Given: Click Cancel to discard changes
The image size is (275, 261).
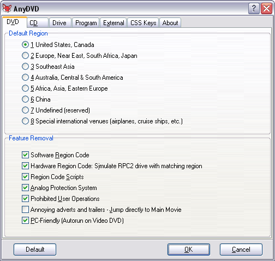Looking at the screenshot, I should tap(241, 250).
